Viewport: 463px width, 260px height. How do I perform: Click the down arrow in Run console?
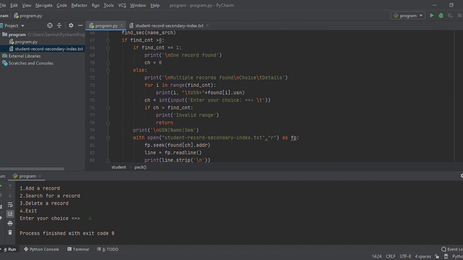point(10,195)
